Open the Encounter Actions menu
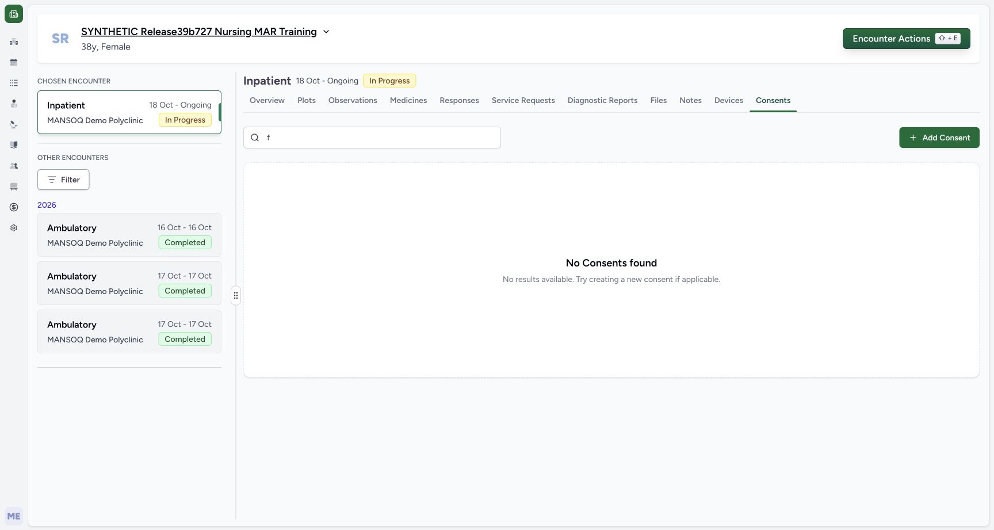The width and height of the screenshot is (994, 530). pos(907,39)
